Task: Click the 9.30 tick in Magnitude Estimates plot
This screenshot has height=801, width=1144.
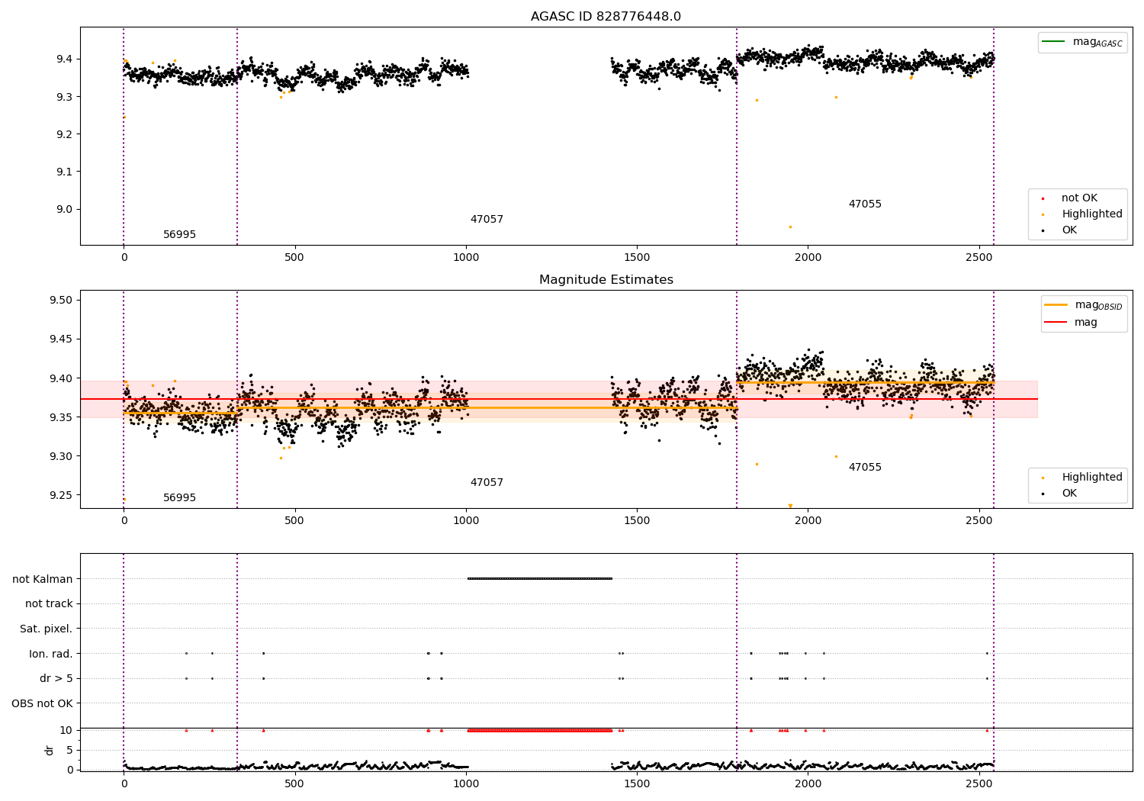Action: point(60,456)
